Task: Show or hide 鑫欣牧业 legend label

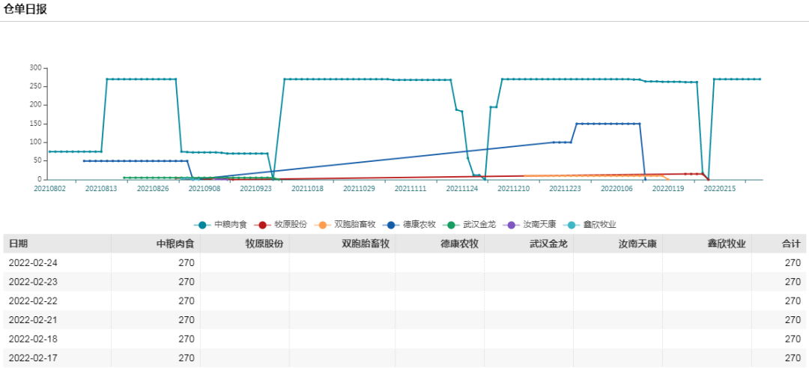Action: pos(599,224)
